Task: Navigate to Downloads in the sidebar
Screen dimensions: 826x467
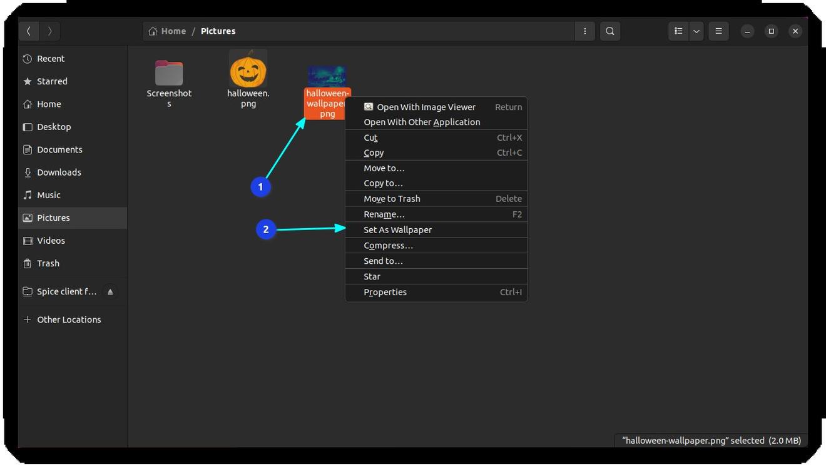Action: pyautogui.click(x=59, y=173)
